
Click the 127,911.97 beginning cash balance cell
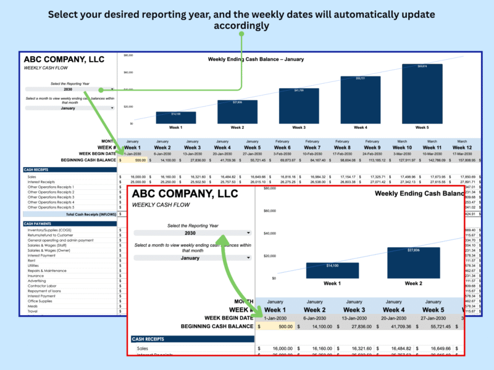(x=403, y=160)
